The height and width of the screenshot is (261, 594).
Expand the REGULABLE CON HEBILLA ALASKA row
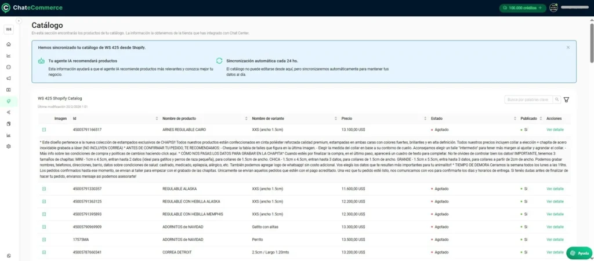pos(44,201)
